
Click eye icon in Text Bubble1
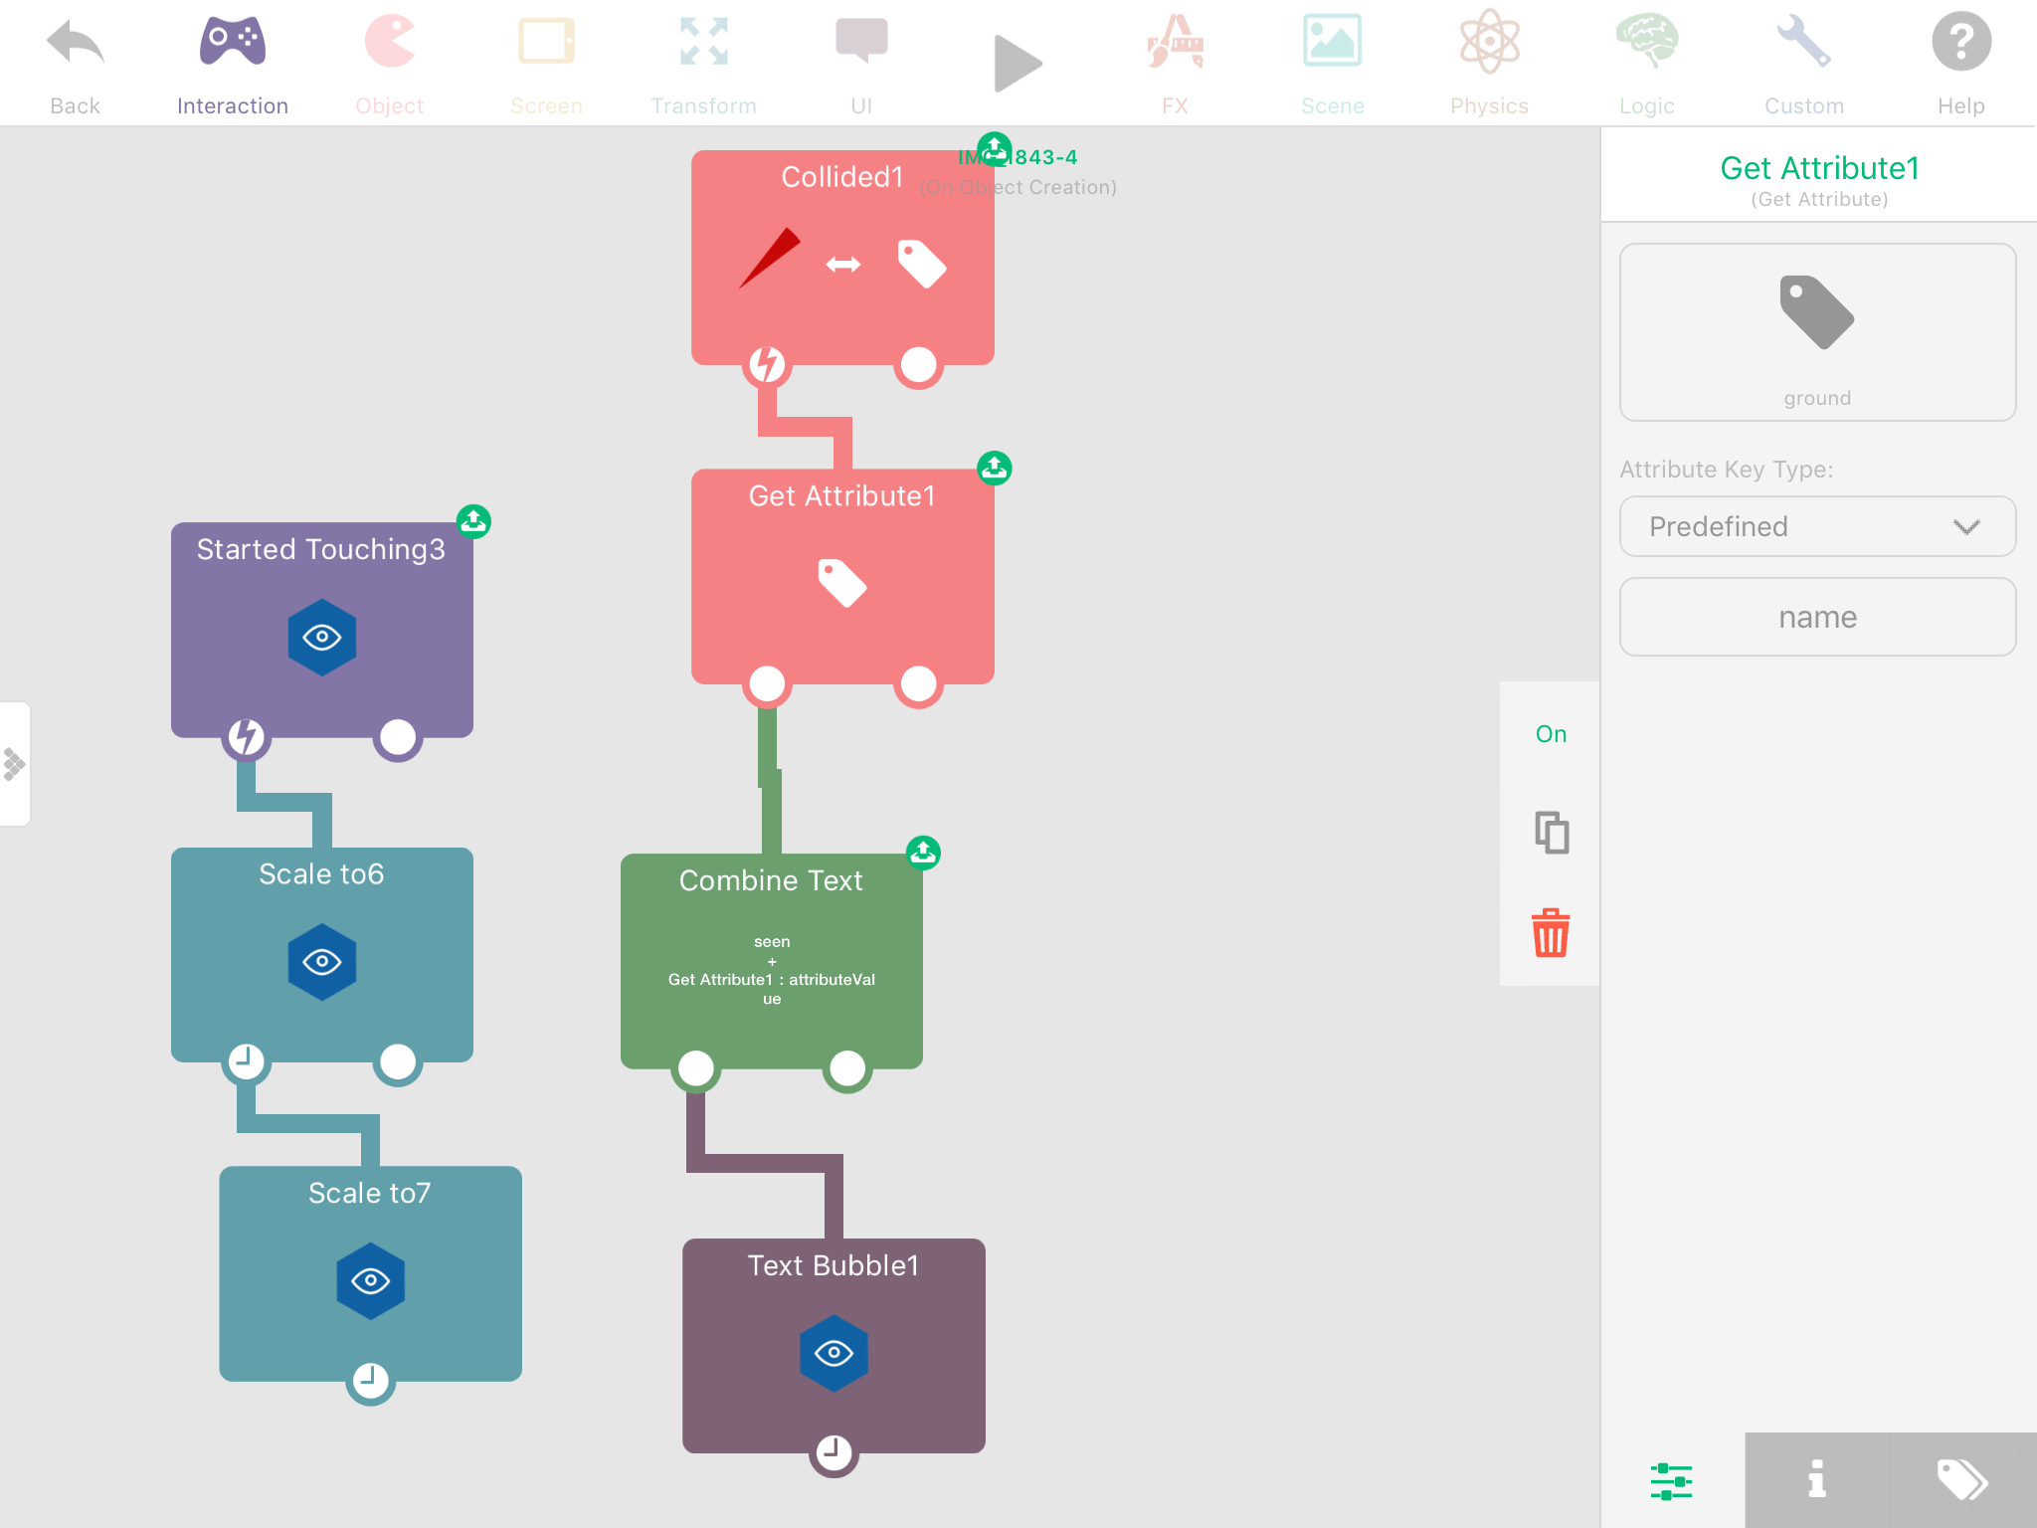click(833, 1353)
